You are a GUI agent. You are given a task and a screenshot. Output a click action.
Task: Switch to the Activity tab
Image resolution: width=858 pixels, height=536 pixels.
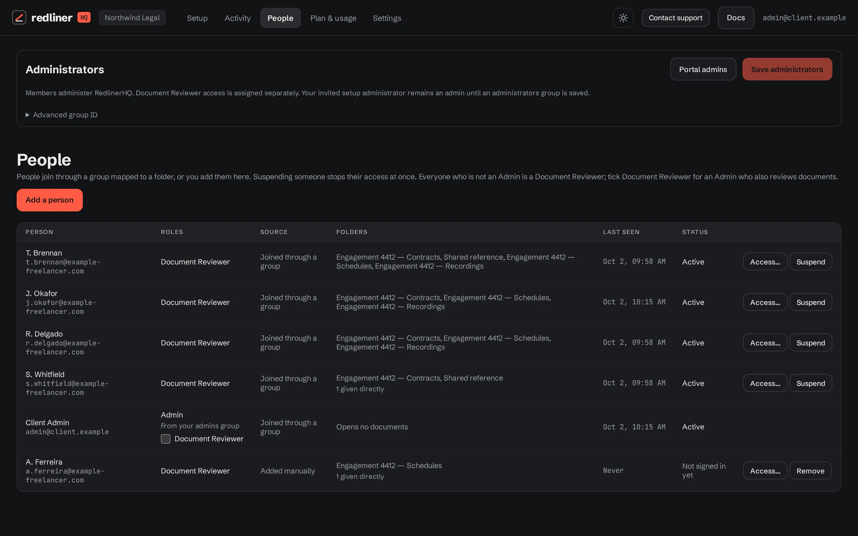coord(237,18)
